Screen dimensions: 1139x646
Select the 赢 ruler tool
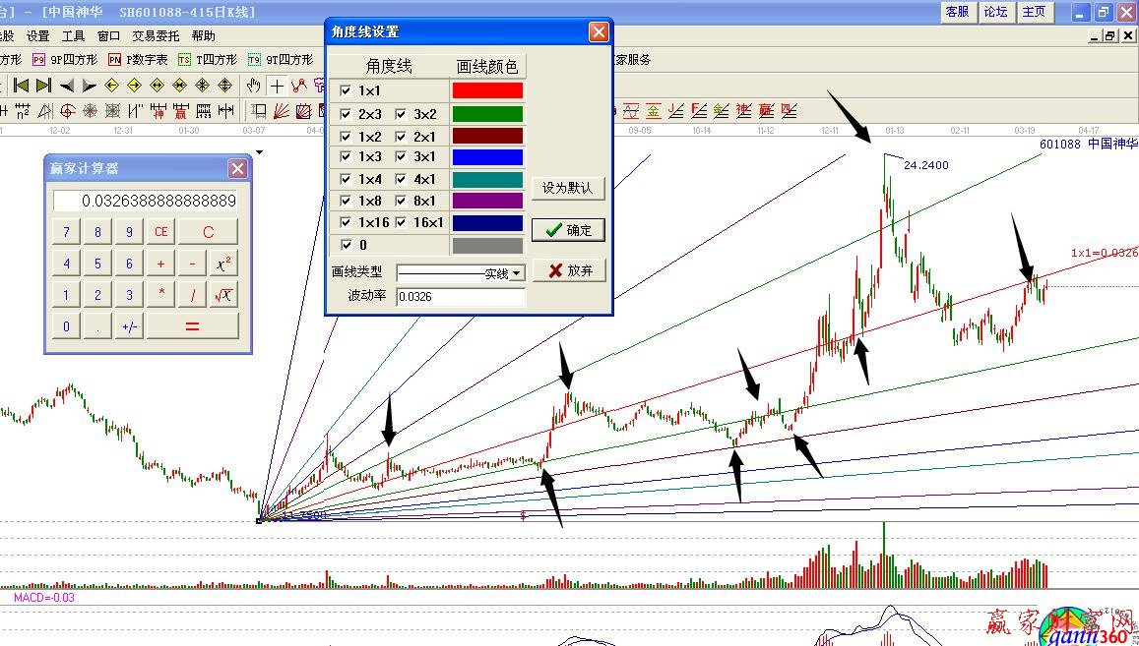click(181, 110)
